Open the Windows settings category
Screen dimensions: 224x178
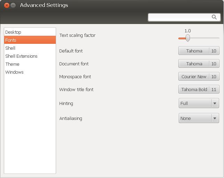point(30,72)
